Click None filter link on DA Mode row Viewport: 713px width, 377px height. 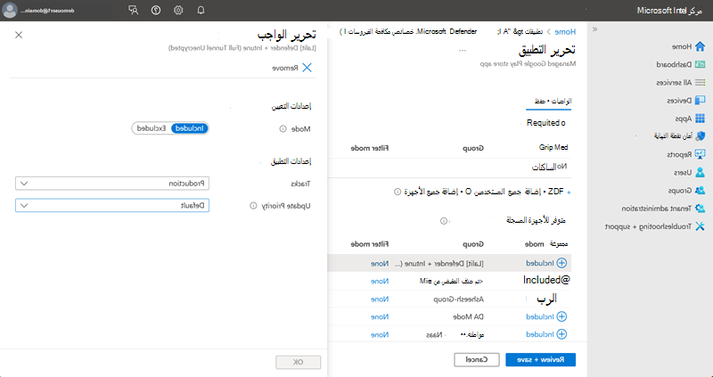[380, 316]
